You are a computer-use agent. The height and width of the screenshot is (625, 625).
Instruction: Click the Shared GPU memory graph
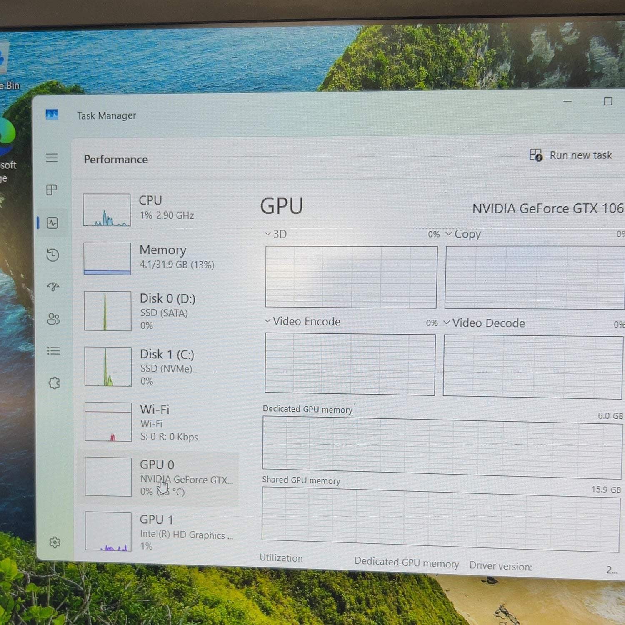(x=441, y=520)
